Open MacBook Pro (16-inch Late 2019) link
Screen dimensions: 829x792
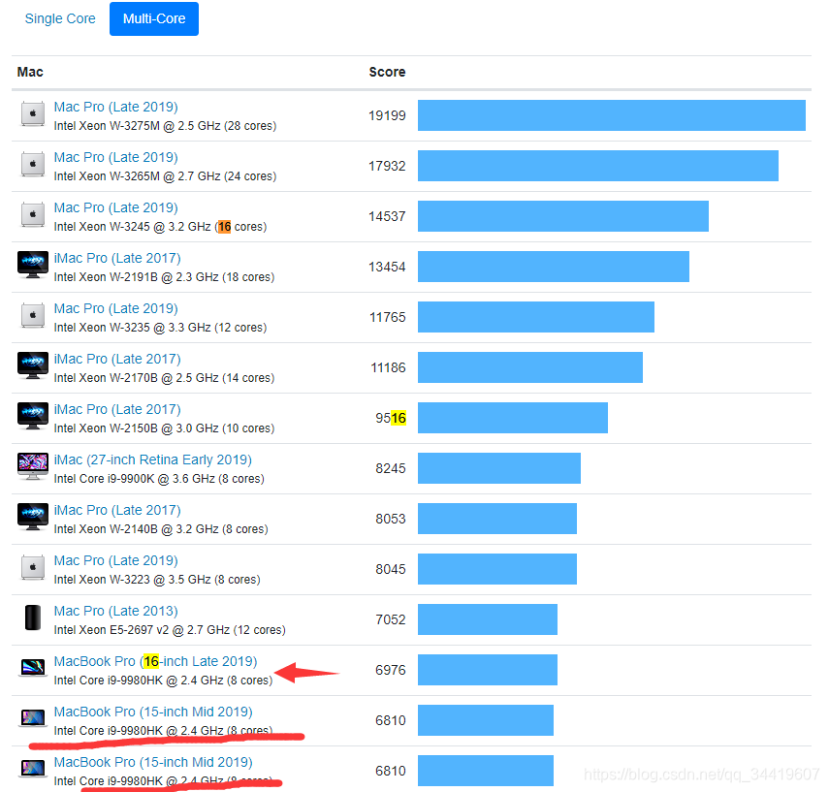coord(155,661)
